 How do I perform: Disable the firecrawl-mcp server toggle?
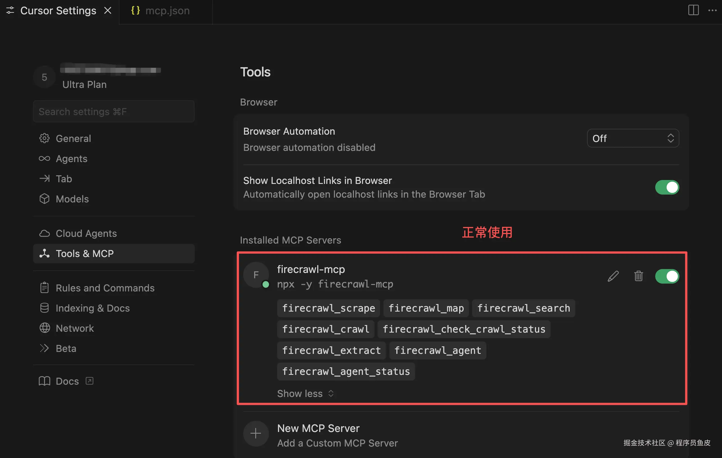667,276
